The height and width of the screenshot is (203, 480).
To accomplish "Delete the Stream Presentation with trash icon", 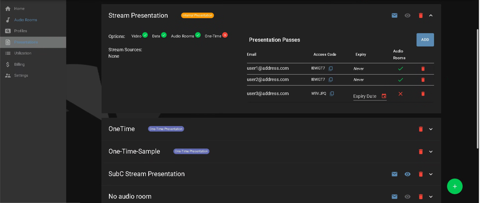I will pos(420,15).
